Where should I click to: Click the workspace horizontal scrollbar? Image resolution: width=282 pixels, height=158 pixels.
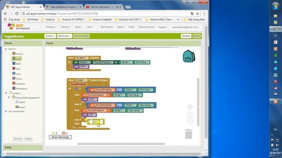[121, 144]
